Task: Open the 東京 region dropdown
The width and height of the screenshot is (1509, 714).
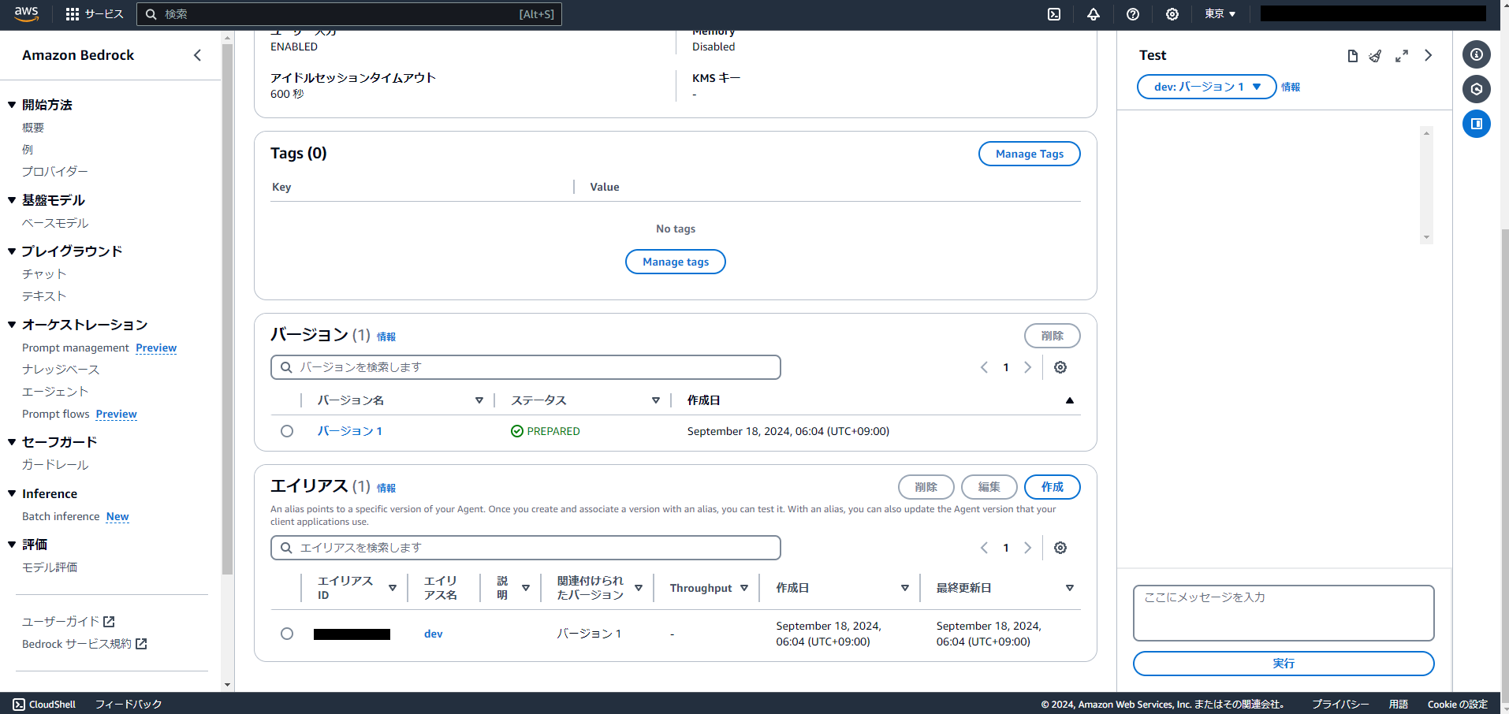Action: [x=1220, y=14]
